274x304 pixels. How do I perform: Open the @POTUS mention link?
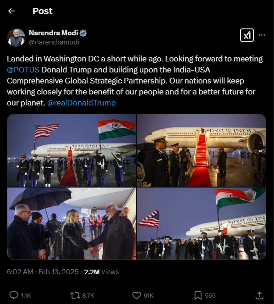coord(23,70)
